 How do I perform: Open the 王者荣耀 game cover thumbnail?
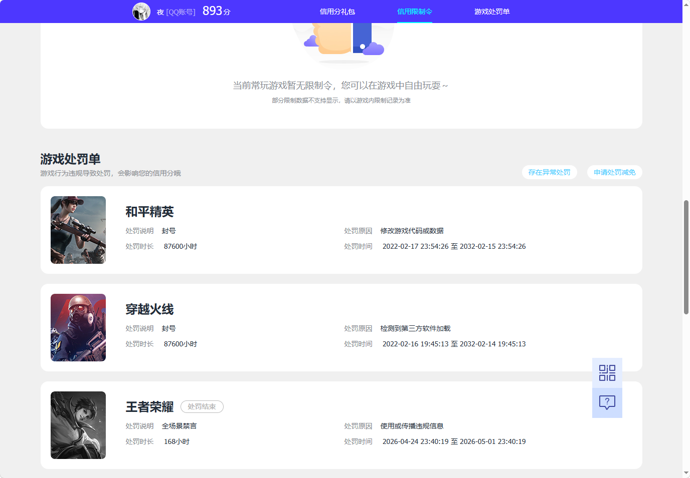click(x=78, y=425)
